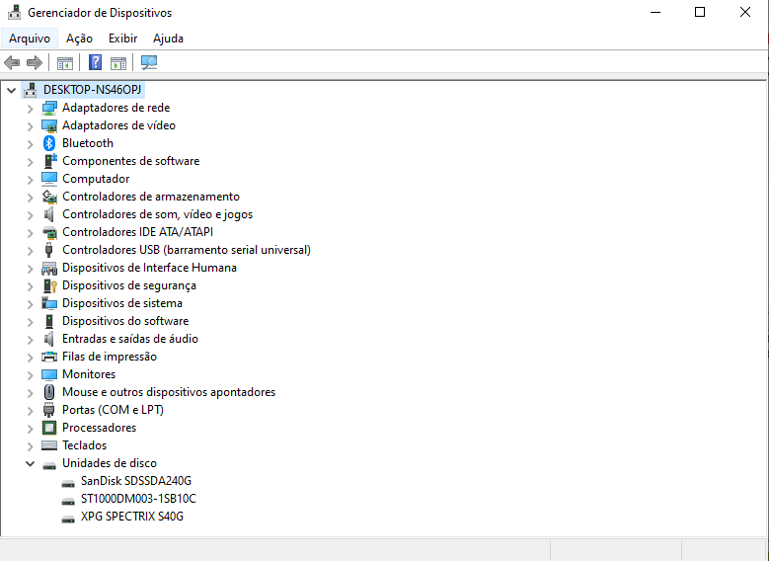
Task: Click the Dispositivos do software icon
Action: coord(48,321)
